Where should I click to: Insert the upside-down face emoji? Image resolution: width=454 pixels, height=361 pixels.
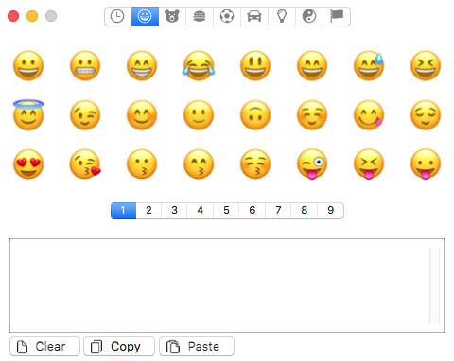pyautogui.click(x=255, y=115)
